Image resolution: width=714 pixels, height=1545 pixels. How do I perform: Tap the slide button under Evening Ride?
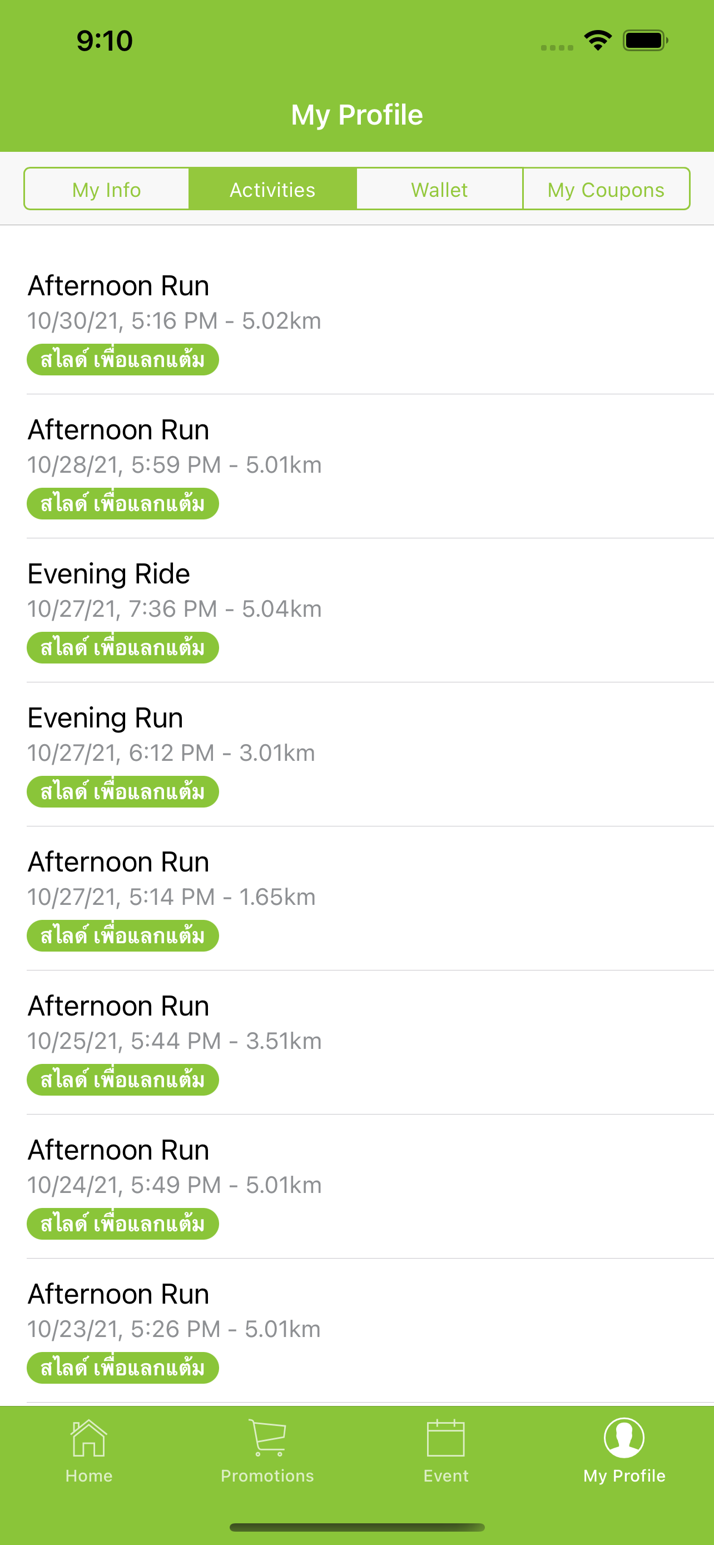point(123,647)
